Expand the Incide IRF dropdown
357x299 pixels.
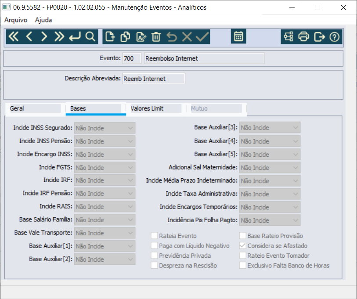point(105,180)
